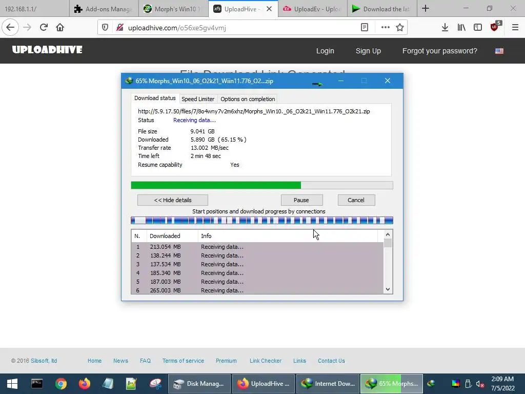525x394 pixels.
Task: Click the Info column header
Action: [x=288, y=236]
